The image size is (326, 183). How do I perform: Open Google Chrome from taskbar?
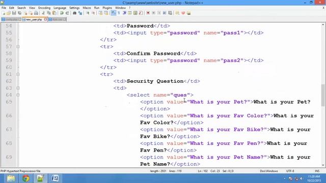25,178
